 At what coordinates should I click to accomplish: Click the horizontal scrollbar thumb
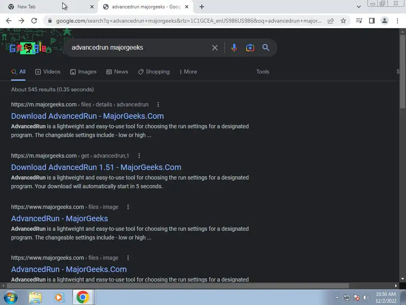pyautogui.click(x=178, y=286)
